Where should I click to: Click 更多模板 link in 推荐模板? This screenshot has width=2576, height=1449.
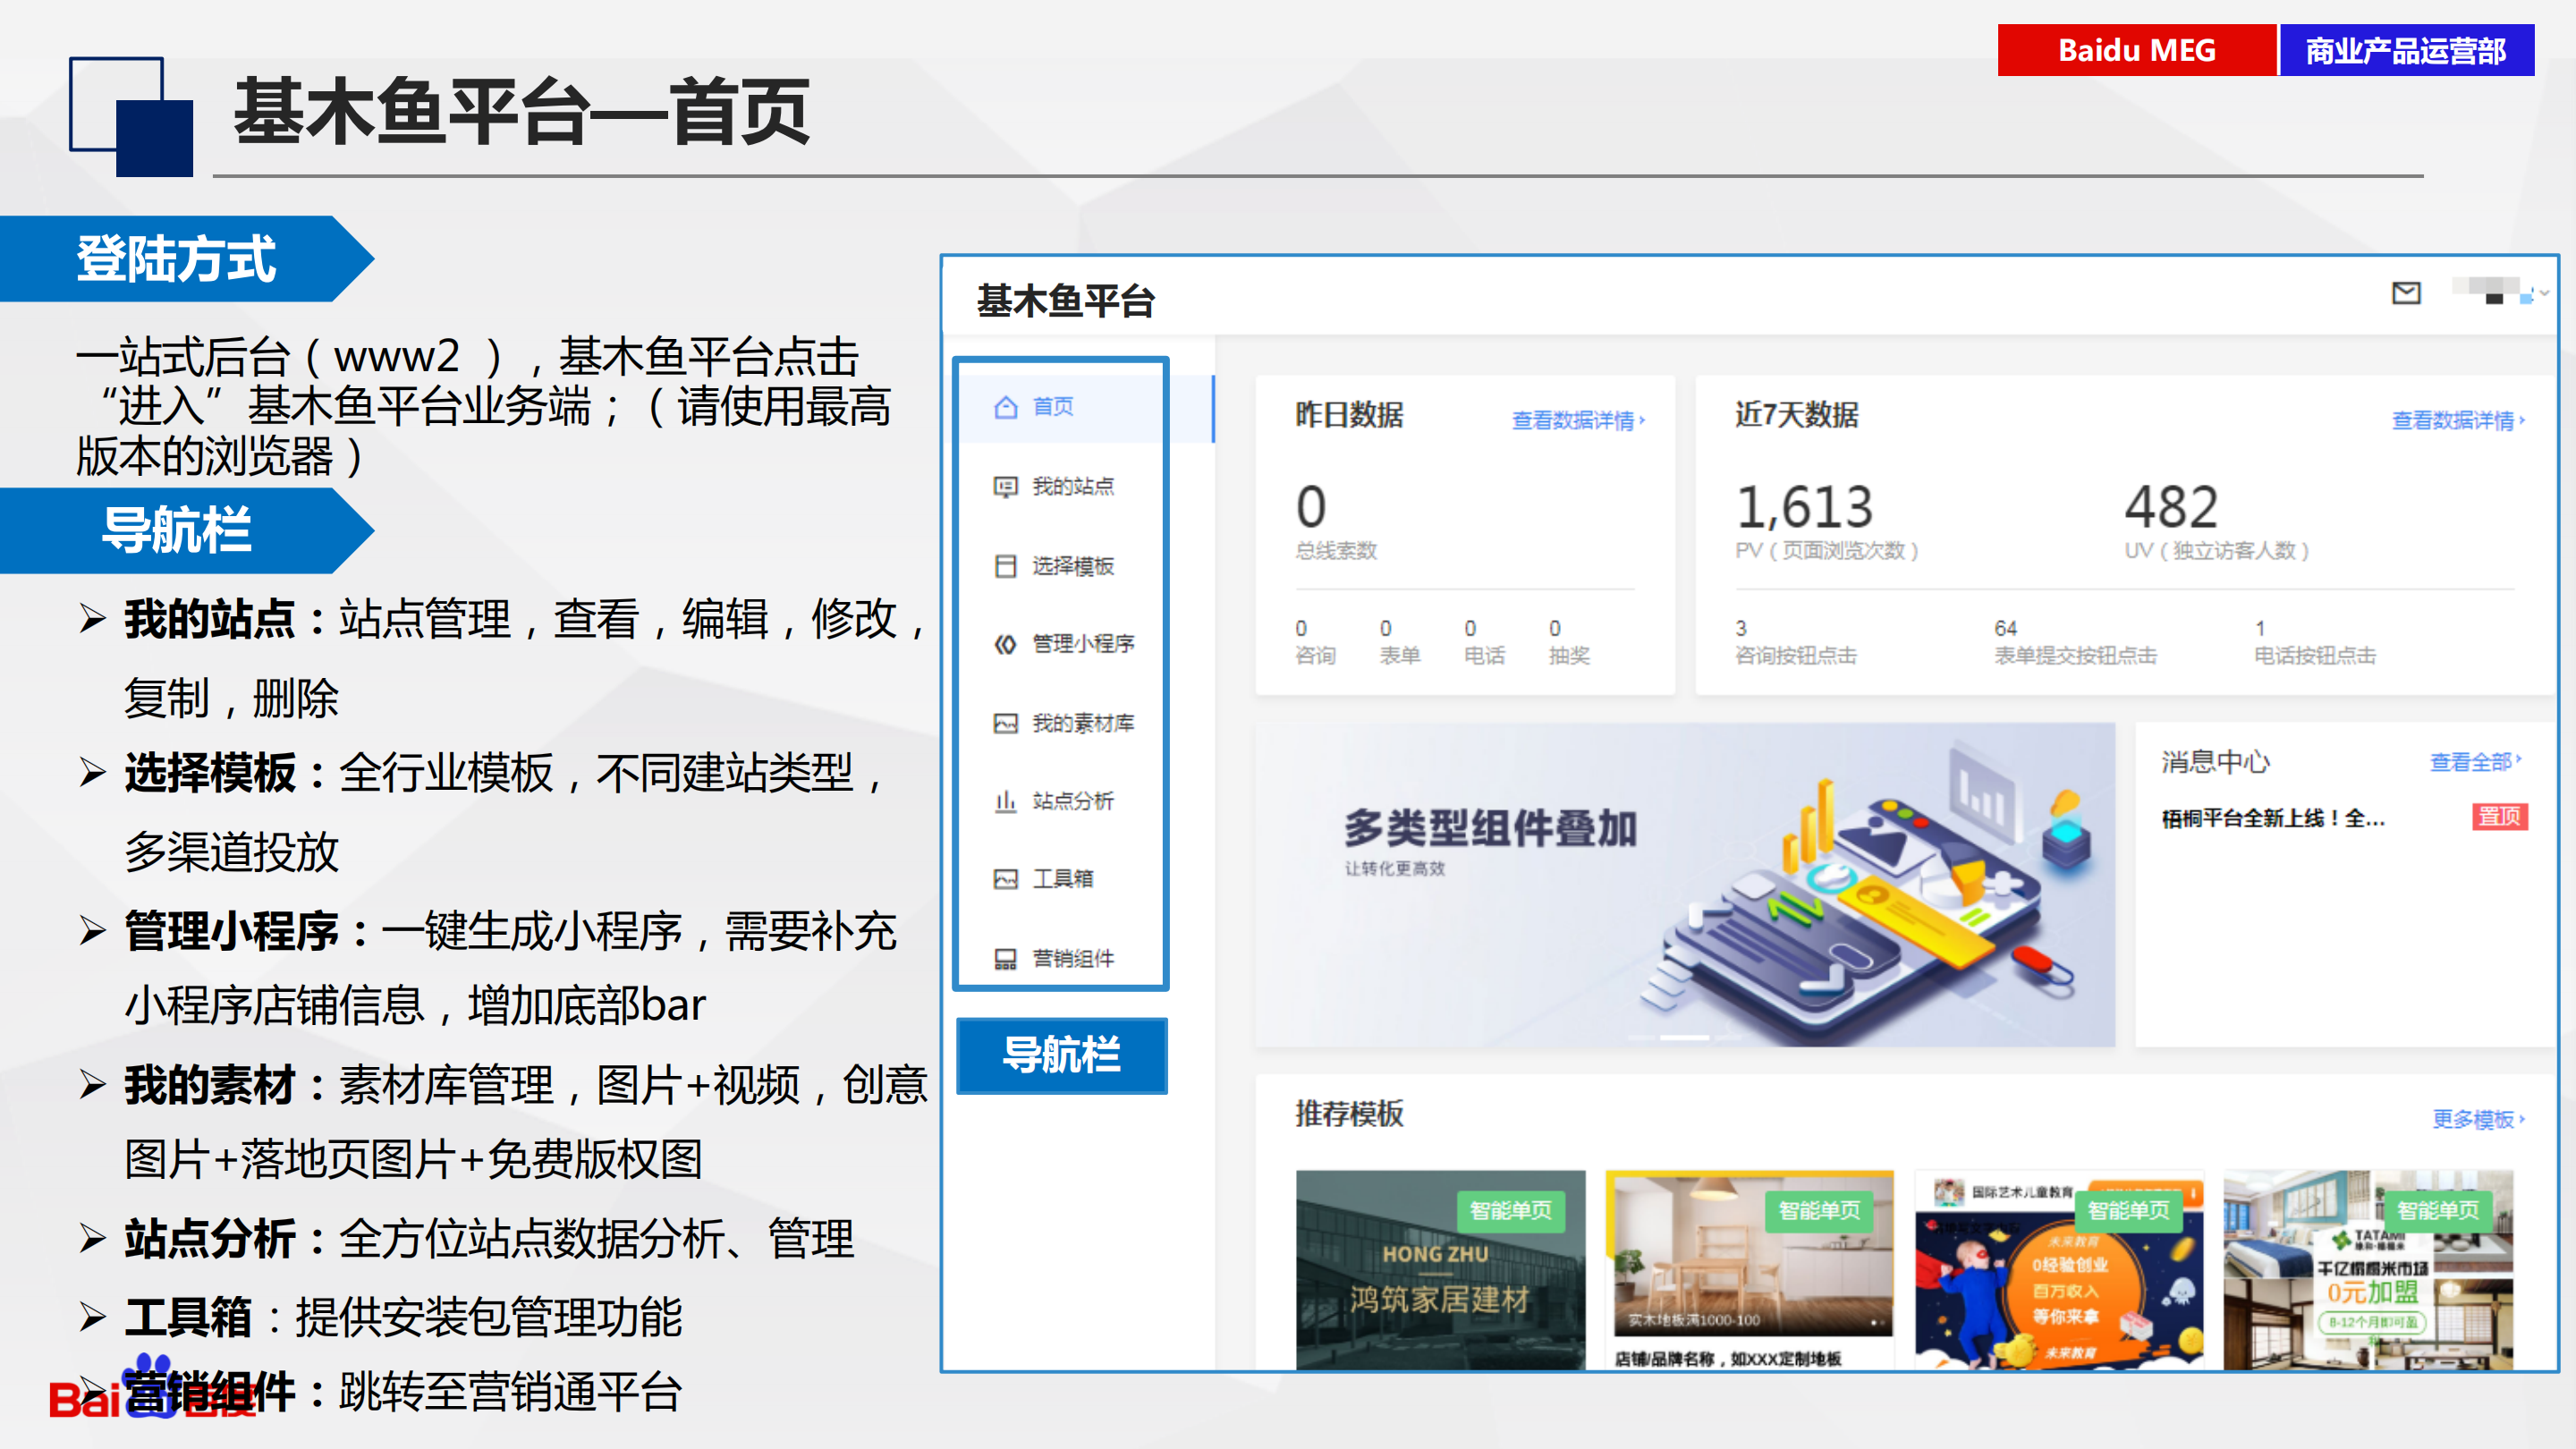click(2479, 1119)
